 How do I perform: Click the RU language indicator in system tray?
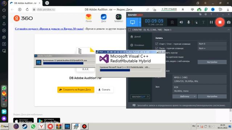coord(194,126)
